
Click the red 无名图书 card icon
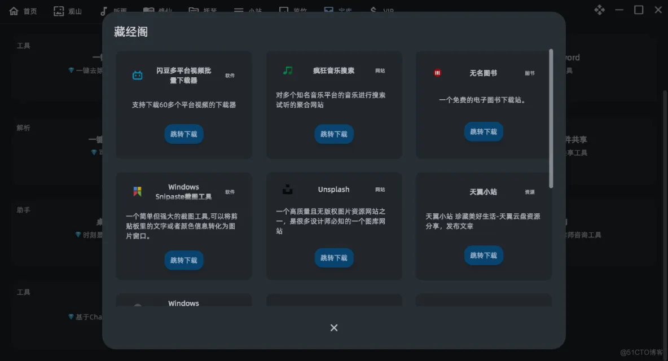[437, 73]
